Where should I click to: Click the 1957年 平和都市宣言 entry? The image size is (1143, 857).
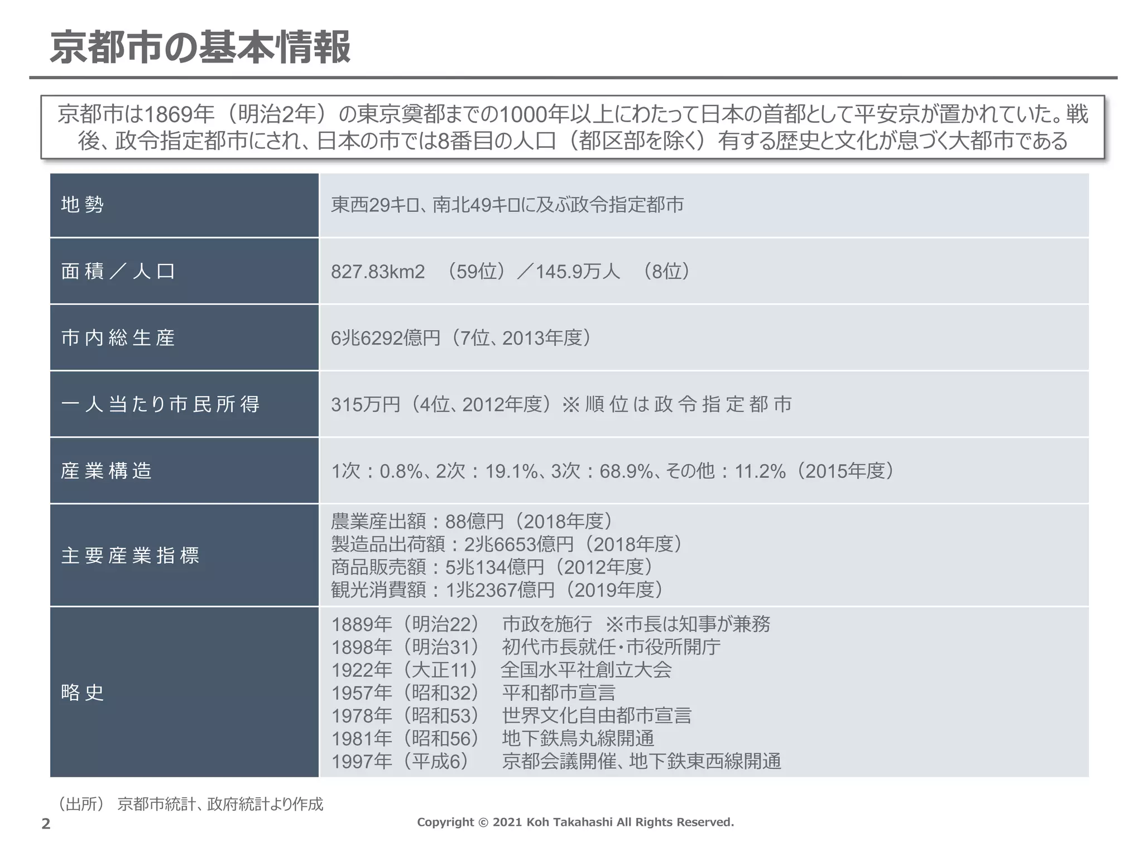tap(473, 692)
